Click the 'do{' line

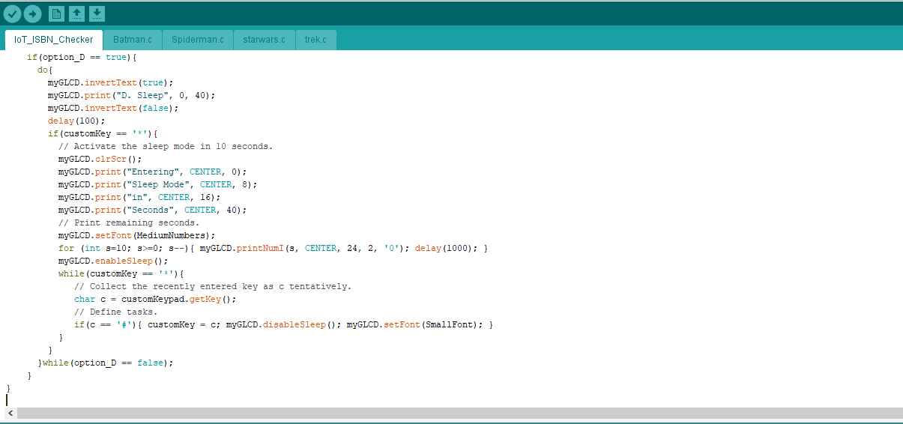click(x=45, y=70)
